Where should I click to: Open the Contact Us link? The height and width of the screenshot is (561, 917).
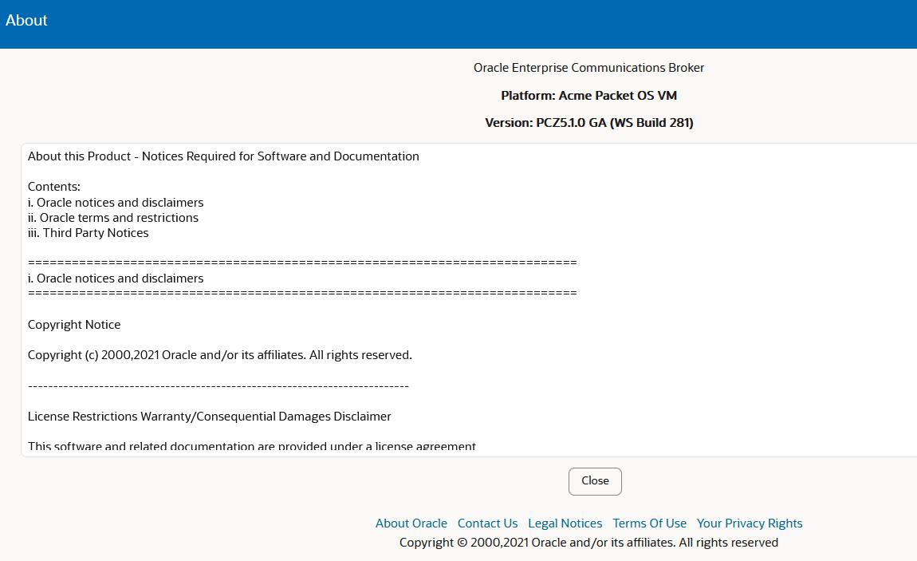487,523
